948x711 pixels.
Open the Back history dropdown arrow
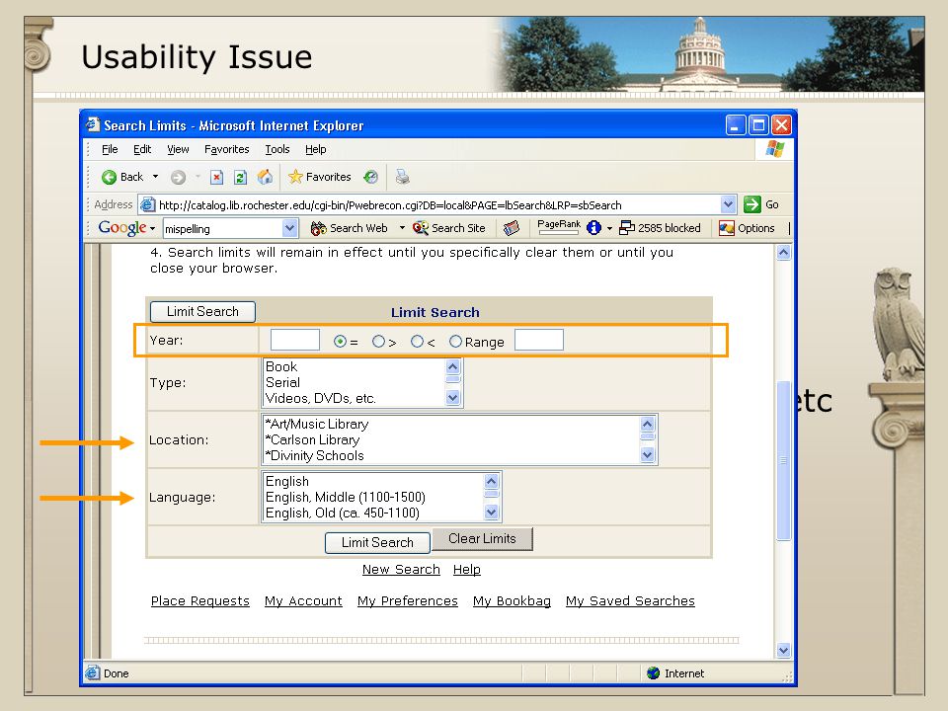155,177
